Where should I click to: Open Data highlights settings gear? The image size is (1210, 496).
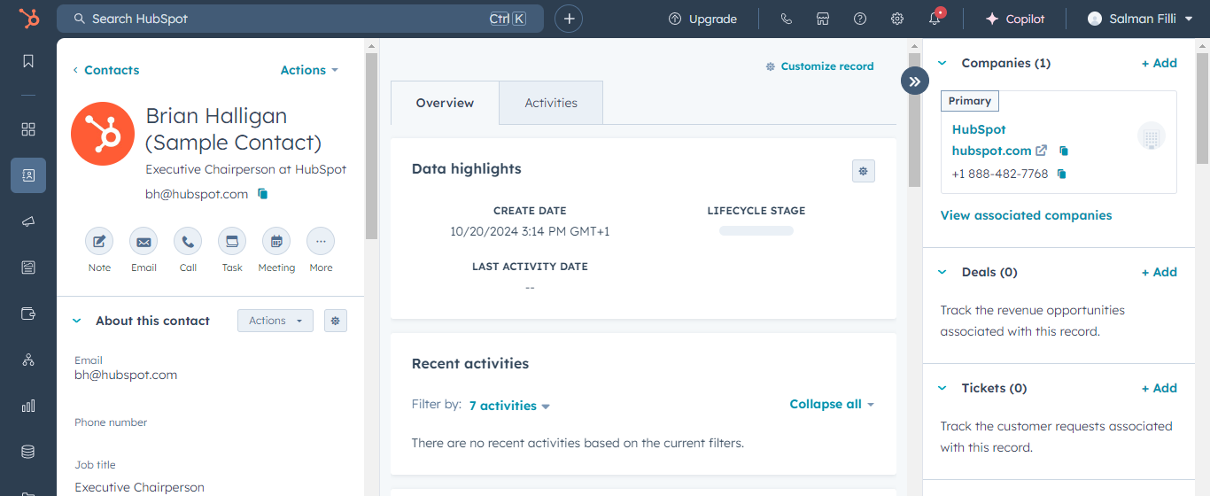click(864, 171)
